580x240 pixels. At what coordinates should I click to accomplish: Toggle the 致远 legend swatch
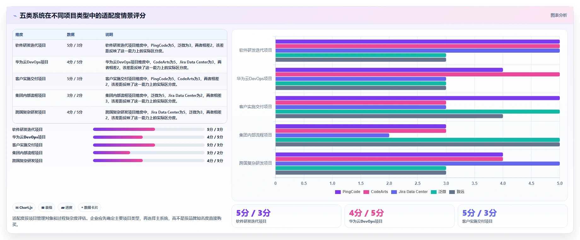(452, 192)
